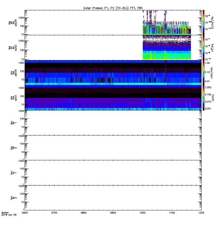215x229 pixels.
Task: Select the 0700 time axis label
Action: point(54,213)
